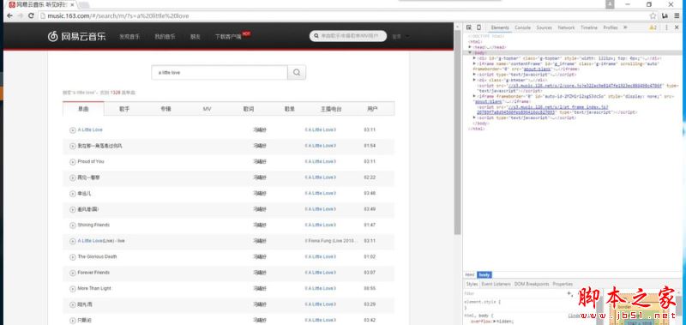Select the 歌词 results tab
686x325 pixels.
point(249,109)
